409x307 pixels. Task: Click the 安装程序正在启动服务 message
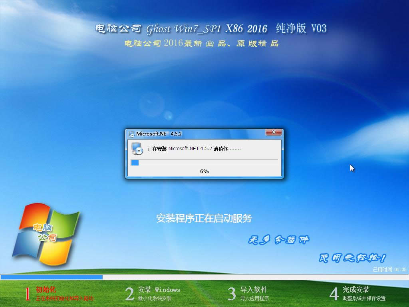[204, 217]
